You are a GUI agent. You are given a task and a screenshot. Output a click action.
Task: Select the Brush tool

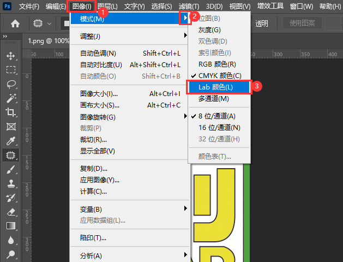point(11,169)
